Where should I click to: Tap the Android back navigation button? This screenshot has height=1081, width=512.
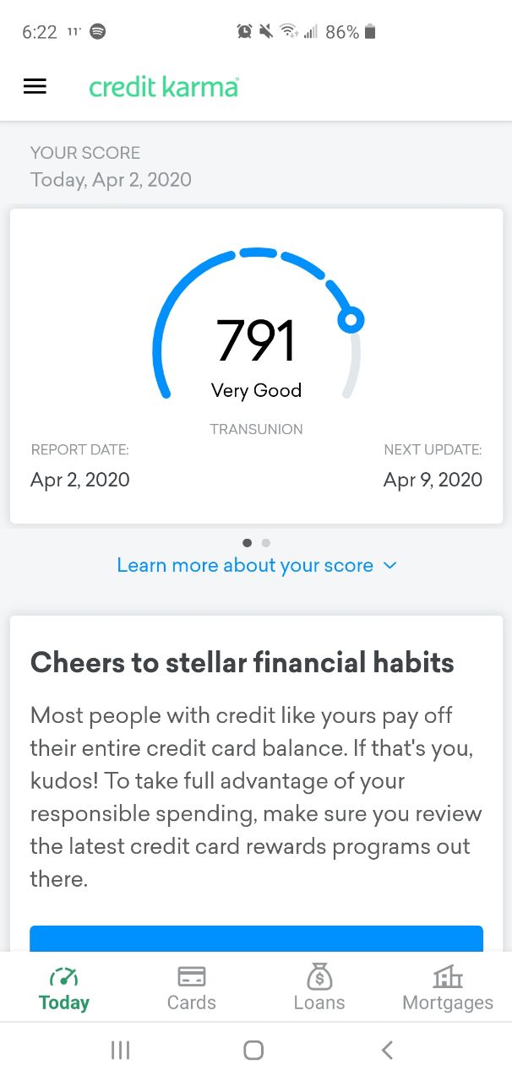tap(387, 1050)
